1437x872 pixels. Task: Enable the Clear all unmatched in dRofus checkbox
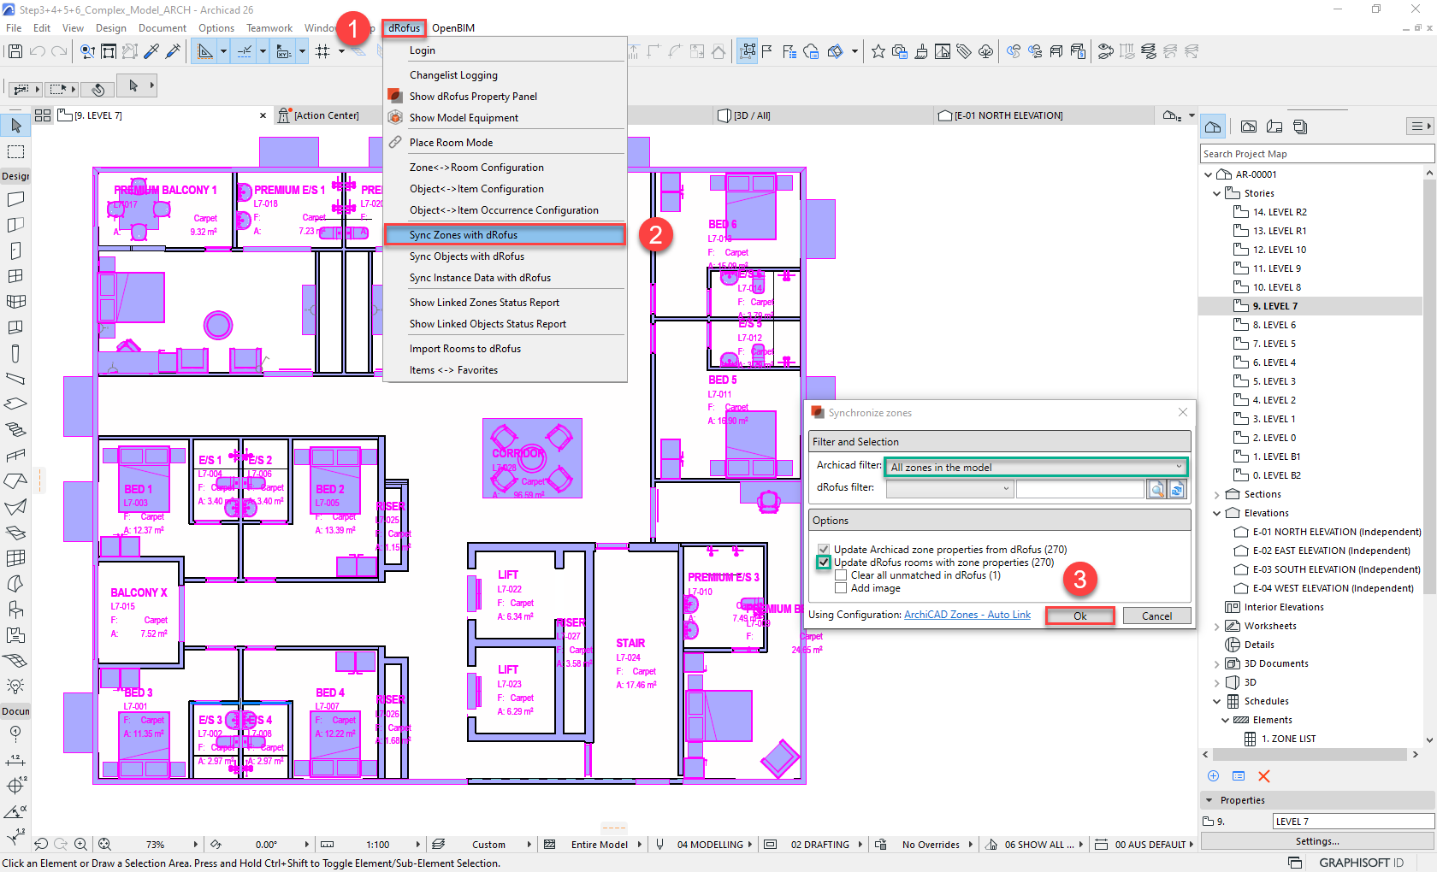coord(840,574)
